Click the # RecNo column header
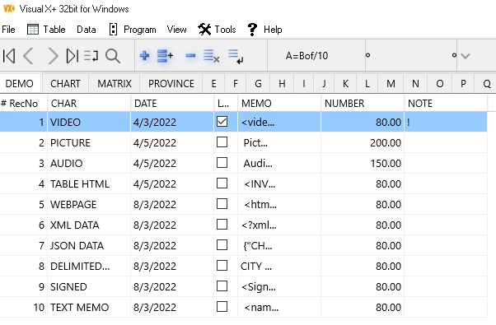 (24, 104)
